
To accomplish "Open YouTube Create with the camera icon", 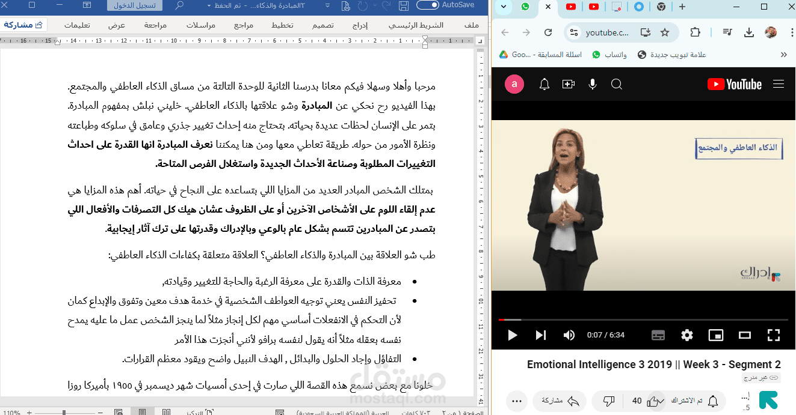I will tap(568, 84).
